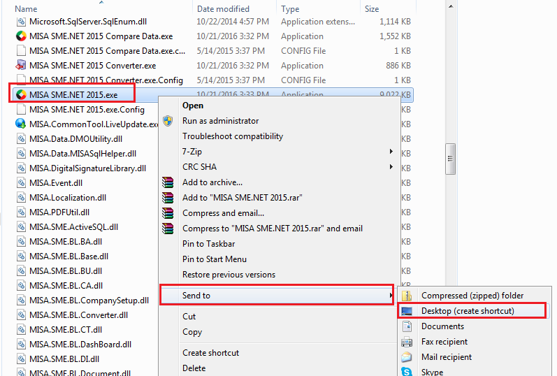Click the WinRAR icon beside Add to archive

point(168,182)
